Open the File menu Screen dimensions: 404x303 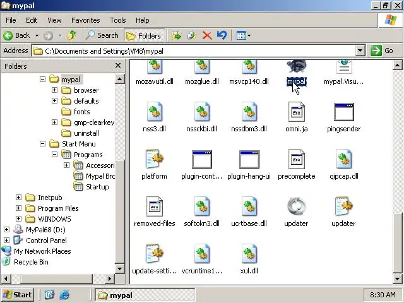tap(11, 20)
